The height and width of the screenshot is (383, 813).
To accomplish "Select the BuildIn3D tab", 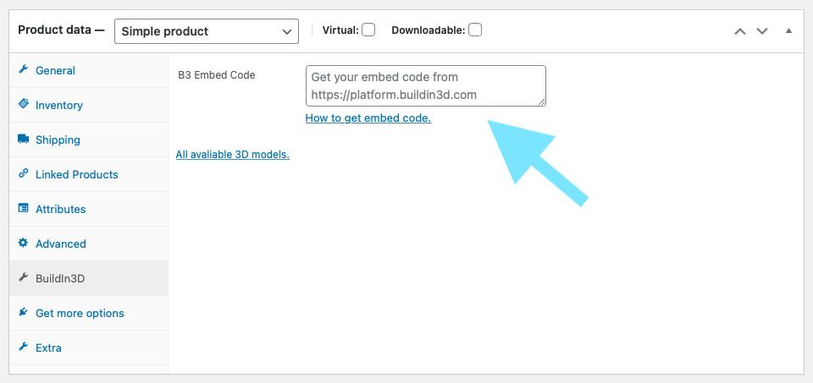I will click(89, 278).
